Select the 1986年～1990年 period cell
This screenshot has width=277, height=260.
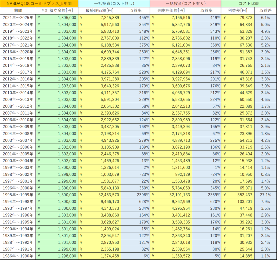pos(18,256)
